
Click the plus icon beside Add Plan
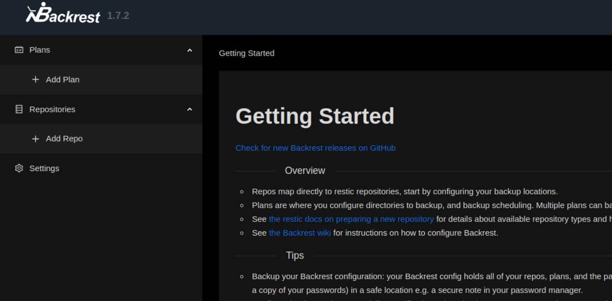pos(35,79)
